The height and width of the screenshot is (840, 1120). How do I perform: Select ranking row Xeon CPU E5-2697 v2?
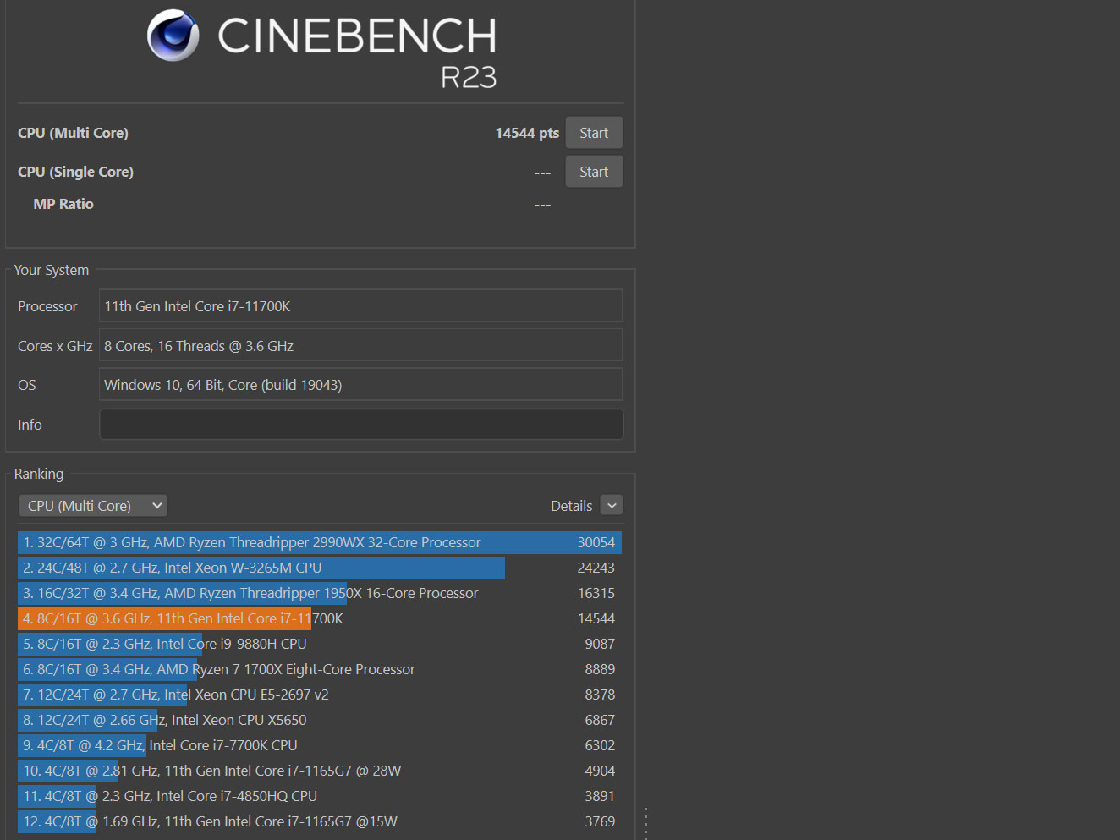[x=320, y=695]
